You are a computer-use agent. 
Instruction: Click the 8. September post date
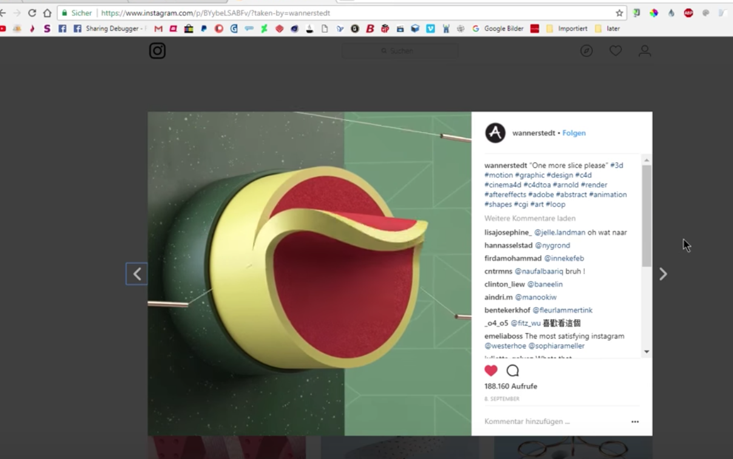[x=502, y=399]
